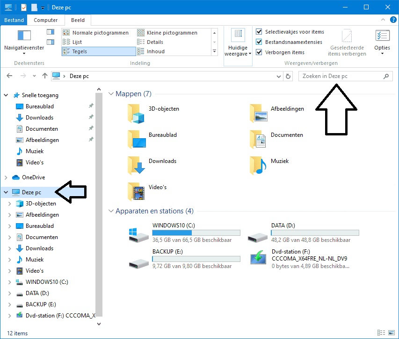
Task: Choose Kleine pictogrammen layout
Action: pyautogui.click(x=172, y=33)
